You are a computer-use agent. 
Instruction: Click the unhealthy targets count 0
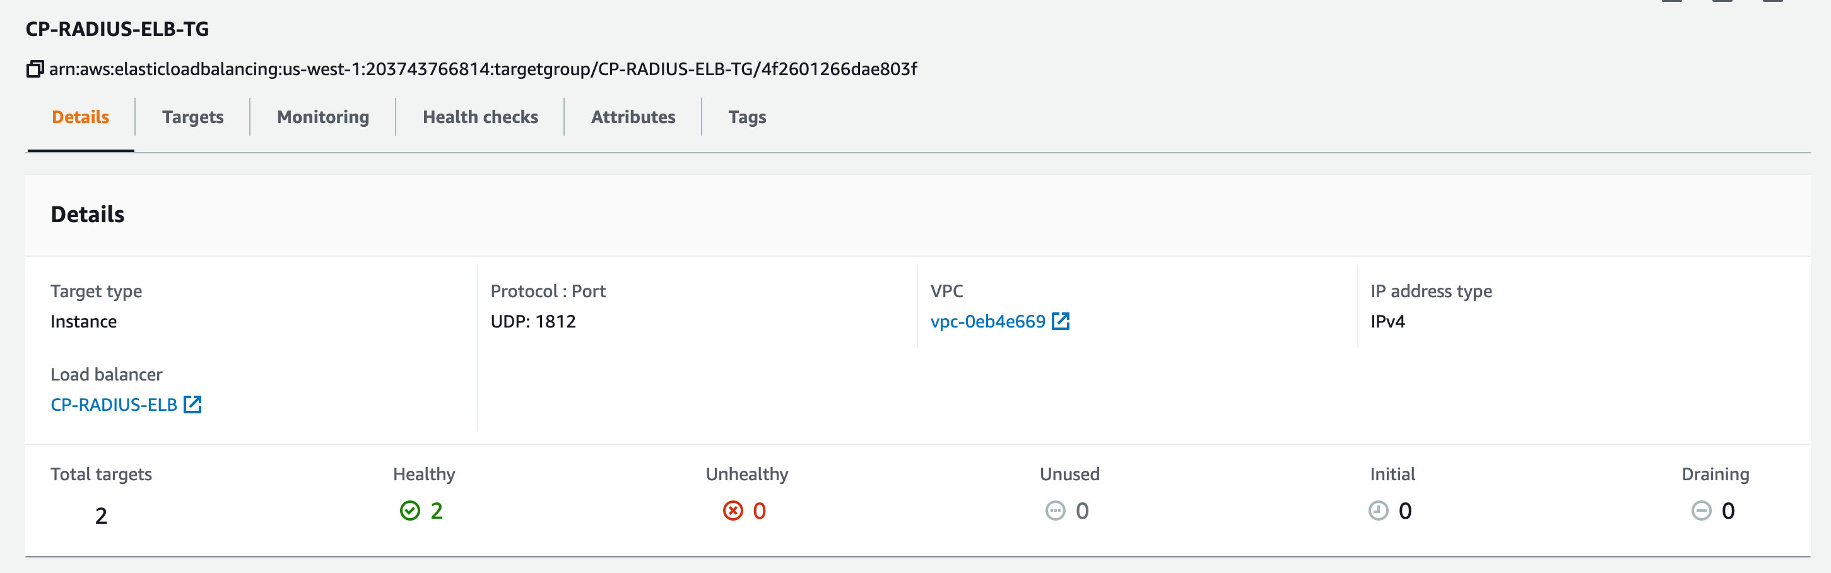[759, 511]
